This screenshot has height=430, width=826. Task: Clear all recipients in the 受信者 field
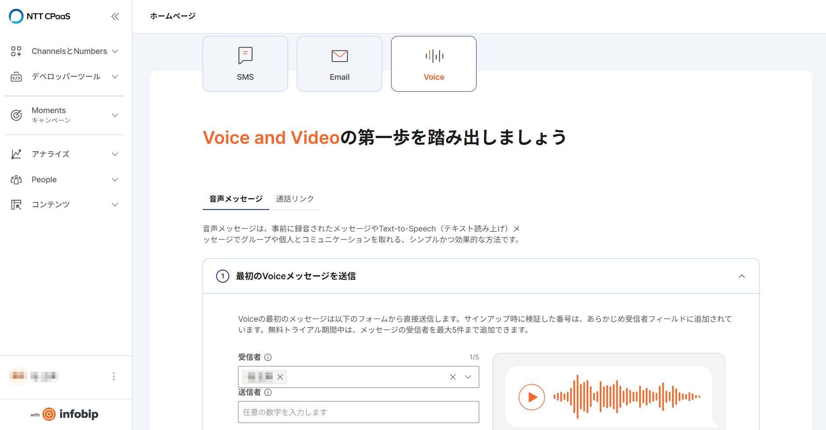pyautogui.click(x=453, y=377)
